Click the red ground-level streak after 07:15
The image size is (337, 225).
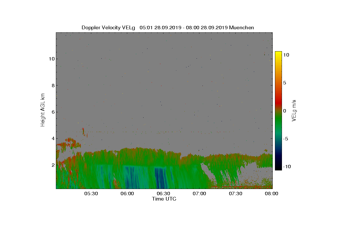242,186
